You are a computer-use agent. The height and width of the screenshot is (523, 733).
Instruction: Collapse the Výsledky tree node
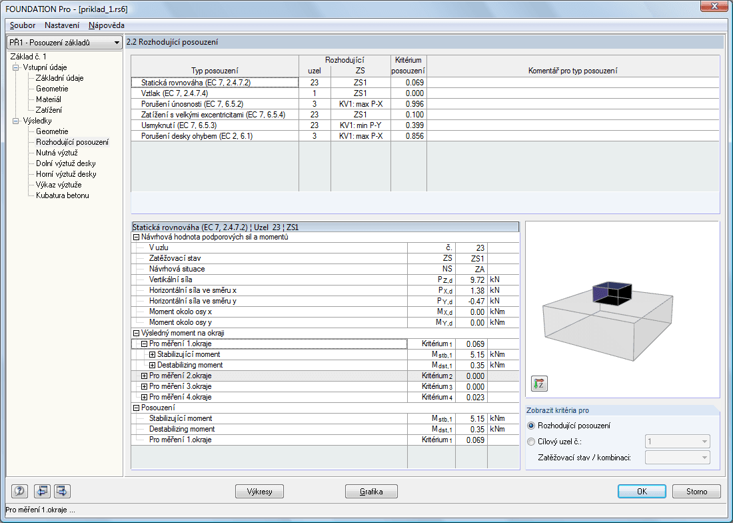coord(16,121)
